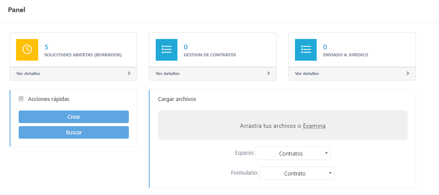Image resolution: width=439 pixels, height=195 pixels.
Task: Select the 0 count above Enviado a Juridico
Action: pos(325,47)
